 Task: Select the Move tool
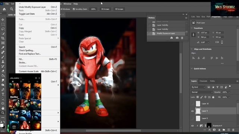coord(3,20)
